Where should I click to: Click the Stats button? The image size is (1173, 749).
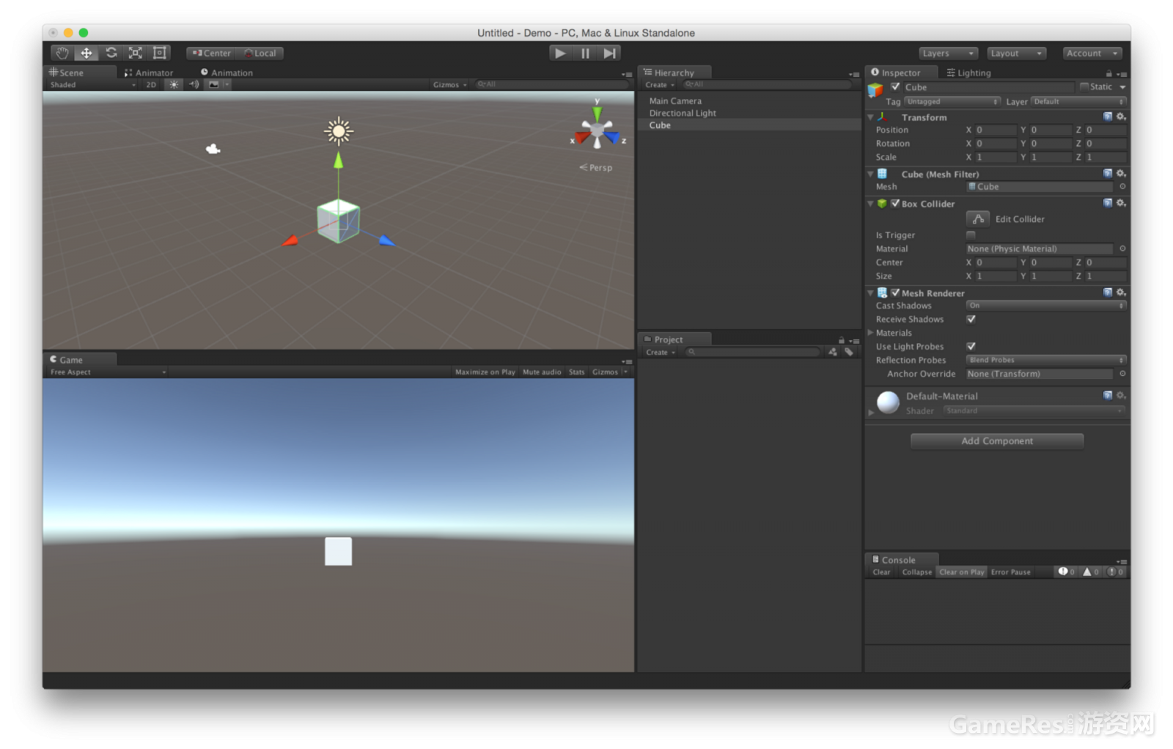pos(577,372)
